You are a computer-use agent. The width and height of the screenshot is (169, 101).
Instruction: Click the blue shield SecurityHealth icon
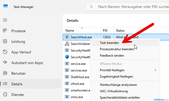(67, 57)
